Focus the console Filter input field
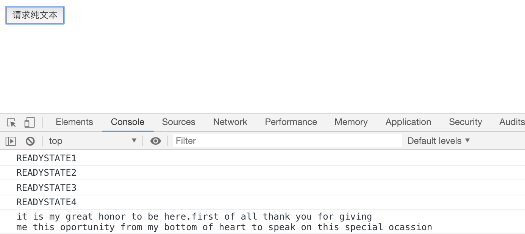The image size is (525, 234). point(287,141)
